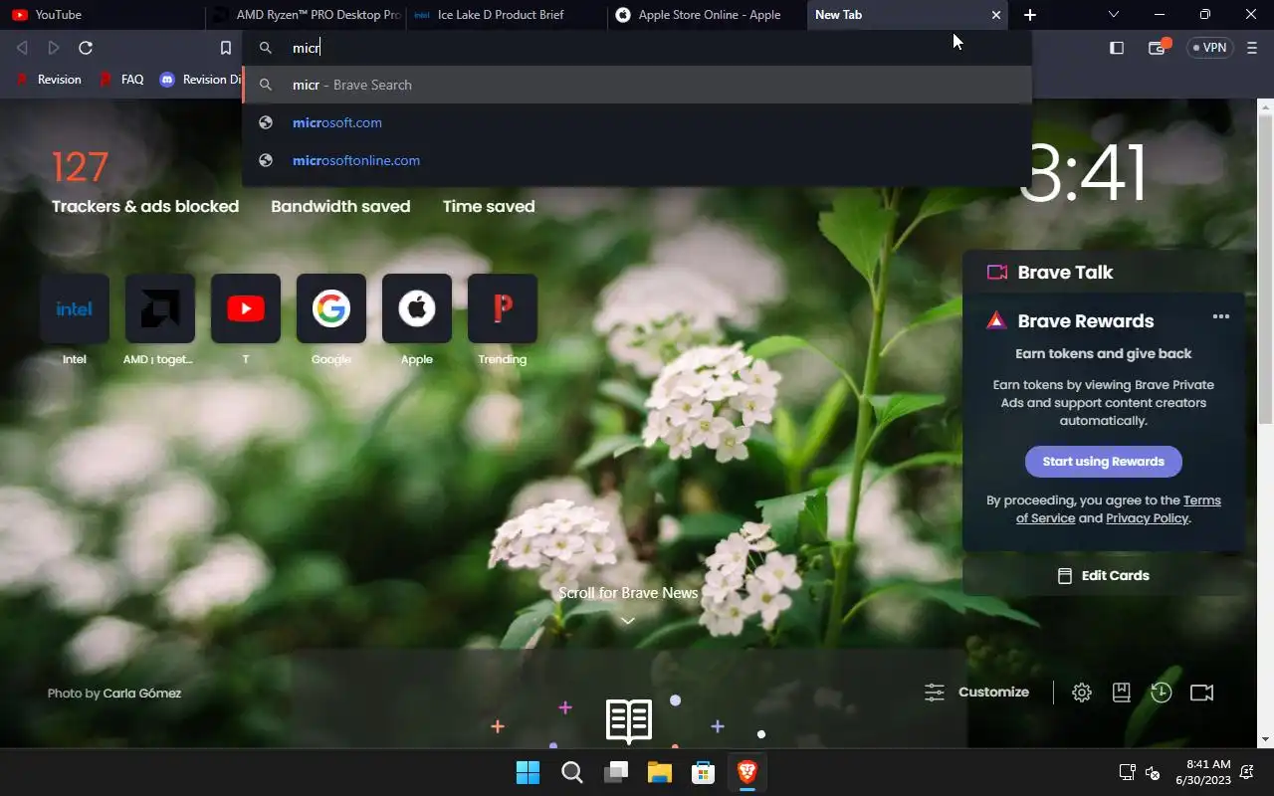Open Windows taskbar Search
1274x796 pixels.
point(571,772)
